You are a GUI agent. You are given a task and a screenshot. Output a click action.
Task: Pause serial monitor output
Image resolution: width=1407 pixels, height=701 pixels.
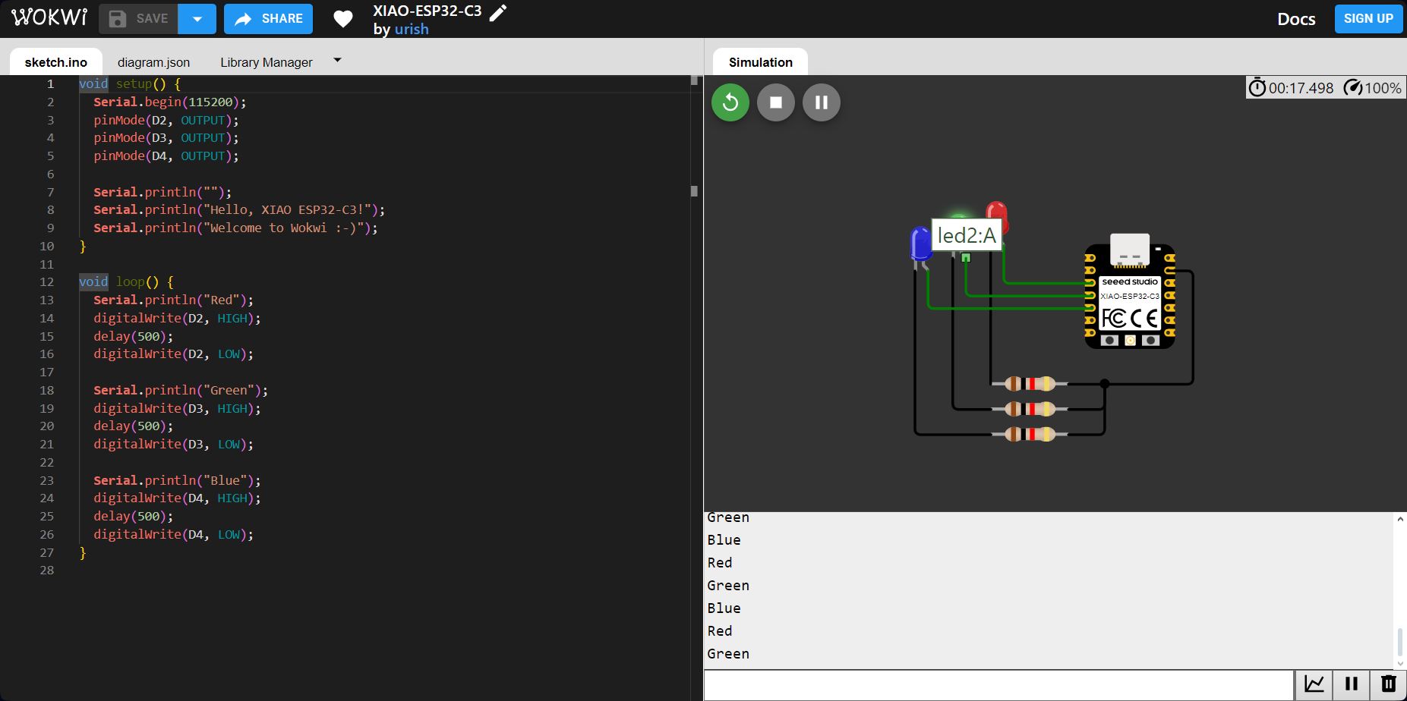click(1352, 684)
